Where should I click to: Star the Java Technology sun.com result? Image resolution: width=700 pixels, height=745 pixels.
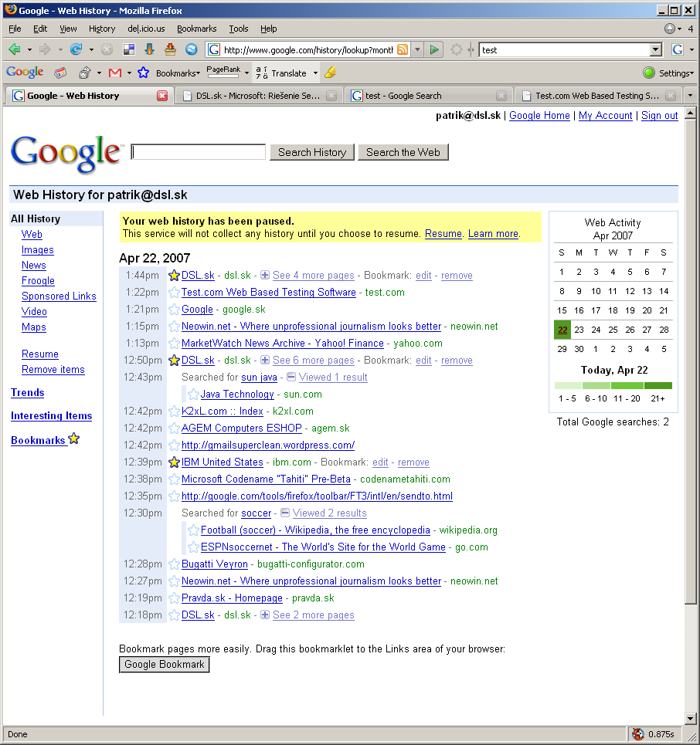(x=193, y=394)
